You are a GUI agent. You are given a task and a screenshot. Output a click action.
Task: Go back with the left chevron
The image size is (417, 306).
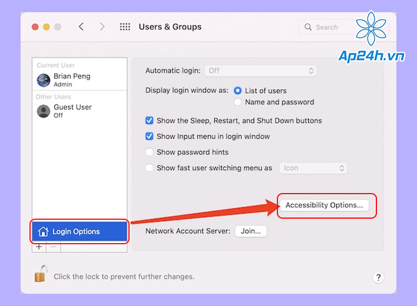point(81,27)
